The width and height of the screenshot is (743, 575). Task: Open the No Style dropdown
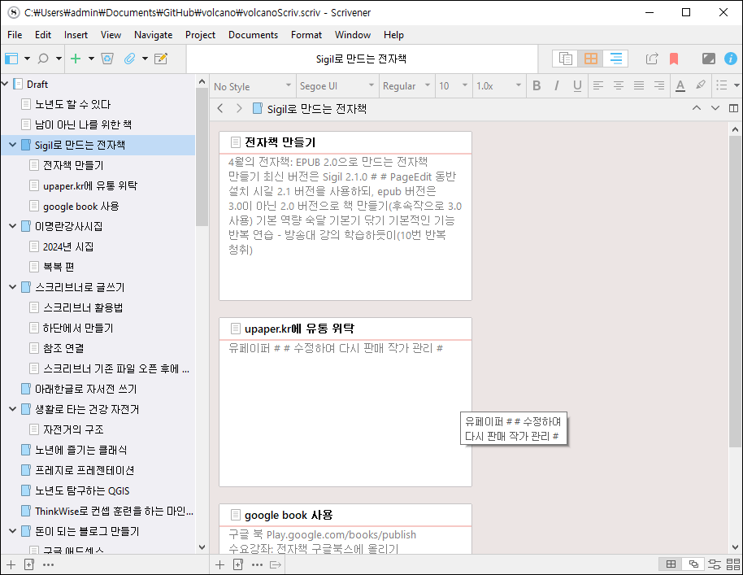[x=252, y=86]
